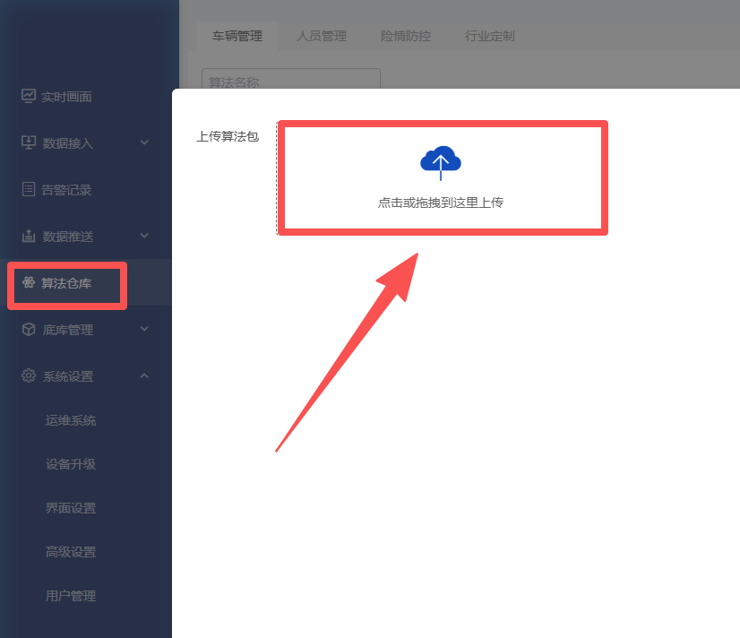Open 运维系统 under system settings

click(x=71, y=420)
